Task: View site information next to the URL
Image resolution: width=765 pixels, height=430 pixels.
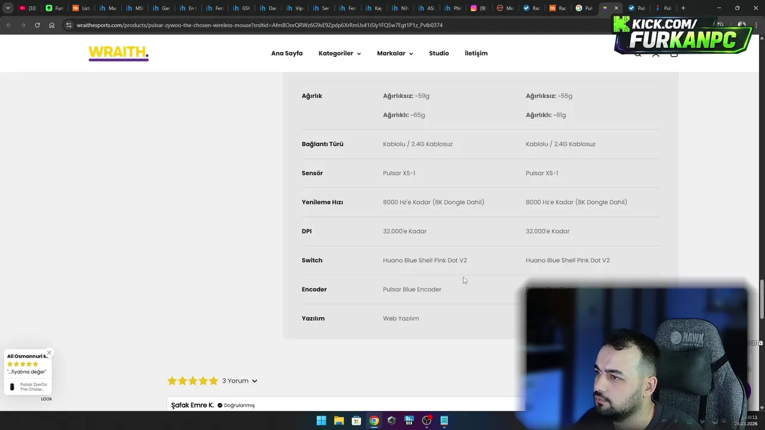Action: (69, 25)
